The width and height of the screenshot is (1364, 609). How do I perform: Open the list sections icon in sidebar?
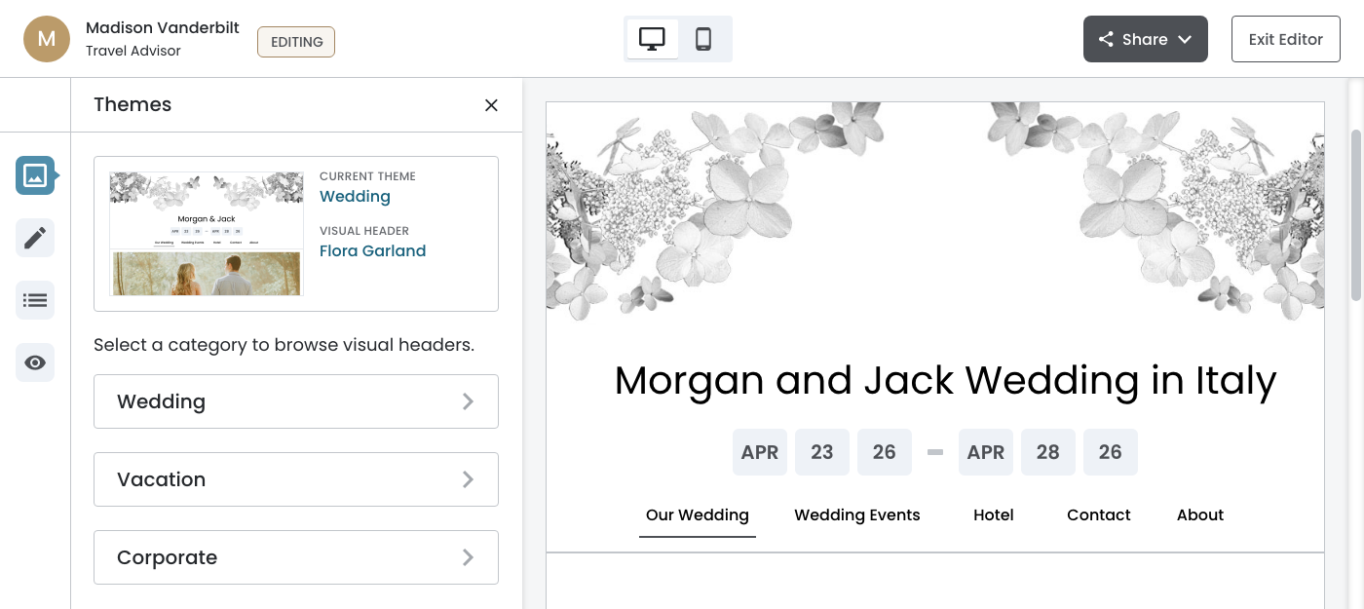point(35,300)
